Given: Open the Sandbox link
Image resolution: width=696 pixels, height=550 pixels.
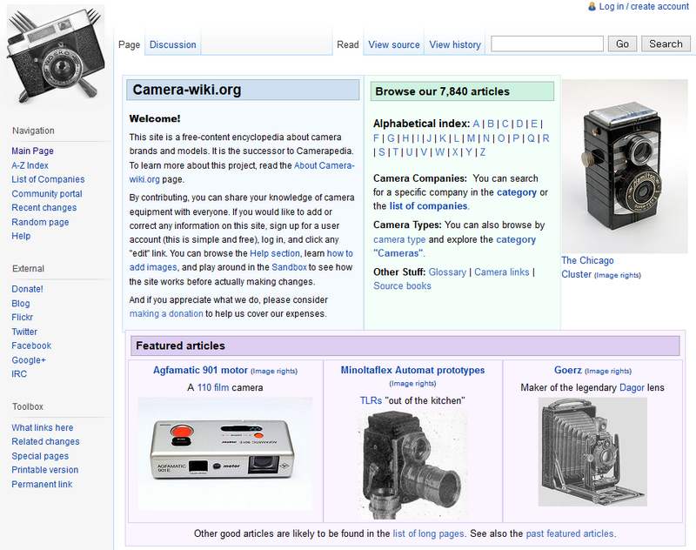Looking at the screenshot, I should [289, 267].
